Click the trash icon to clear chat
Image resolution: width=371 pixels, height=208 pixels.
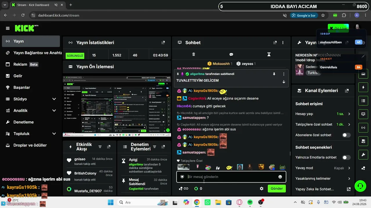(x=194, y=54)
